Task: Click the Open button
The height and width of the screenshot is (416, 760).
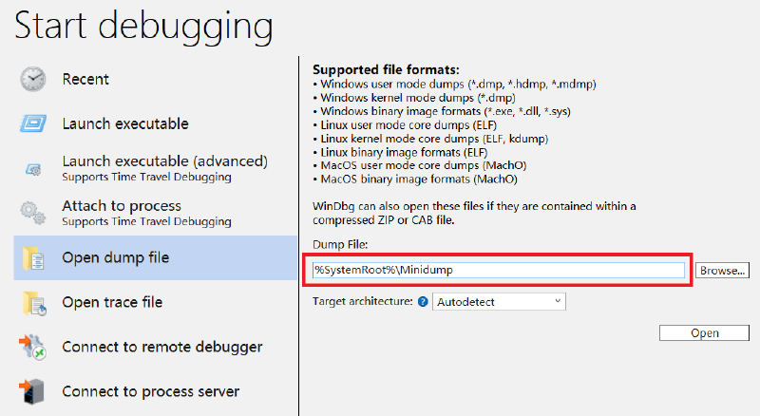Action: point(704,333)
